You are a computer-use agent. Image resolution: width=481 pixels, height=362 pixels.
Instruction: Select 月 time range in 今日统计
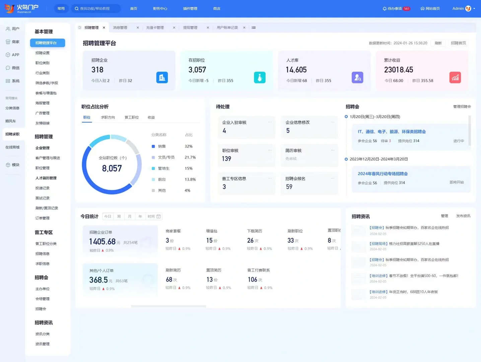130,217
